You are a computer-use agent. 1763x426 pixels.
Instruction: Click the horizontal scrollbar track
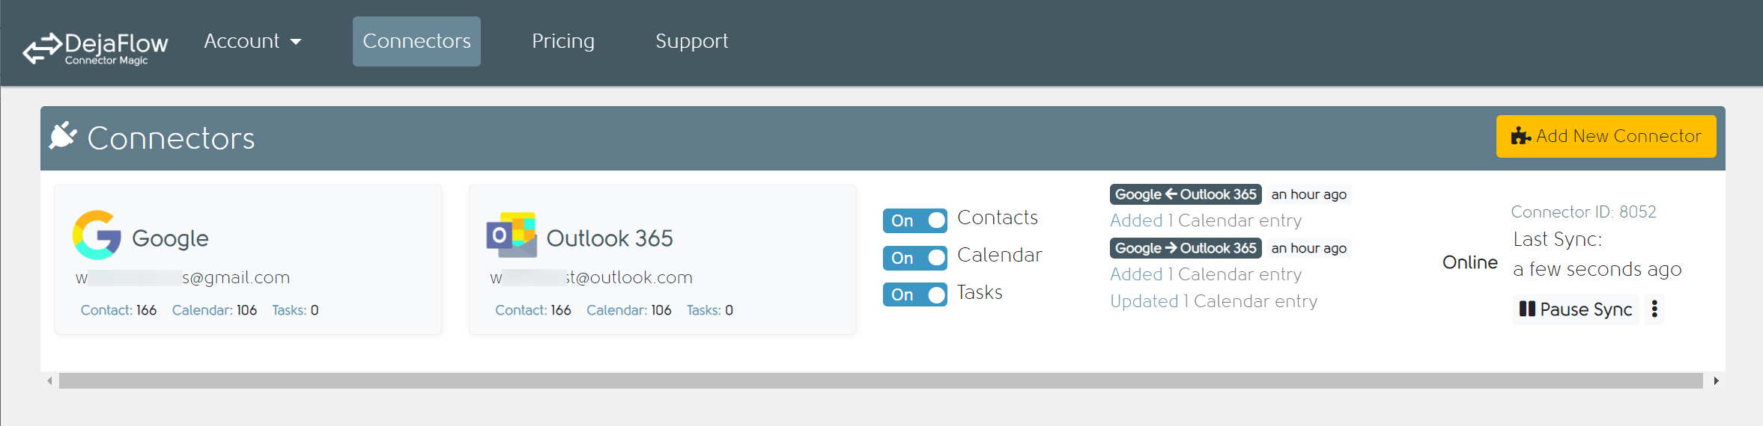click(x=881, y=381)
